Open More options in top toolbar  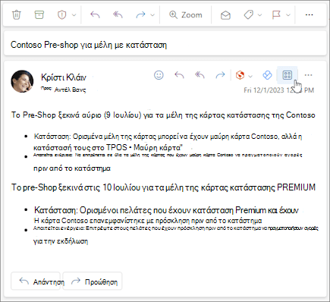pos(309,15)
